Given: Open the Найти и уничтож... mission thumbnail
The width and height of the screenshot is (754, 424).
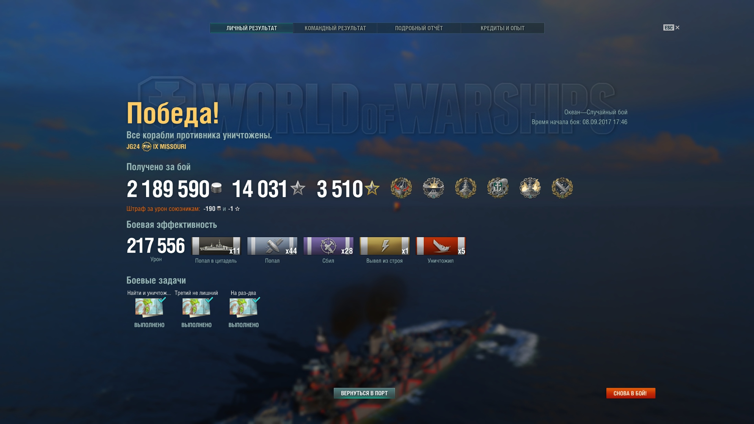Looking at the screenshot, I should coord(149,307).
